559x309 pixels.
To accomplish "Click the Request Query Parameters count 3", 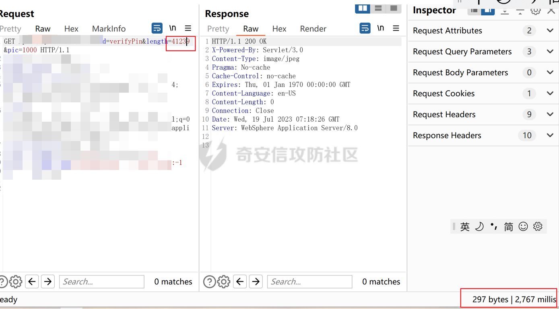I will (x=529, y=52).
